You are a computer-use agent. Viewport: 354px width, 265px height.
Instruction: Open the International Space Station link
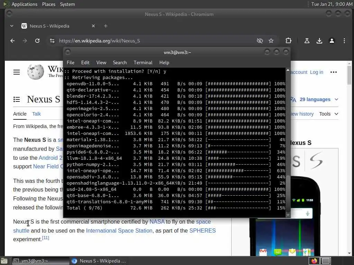coord(119,231)
